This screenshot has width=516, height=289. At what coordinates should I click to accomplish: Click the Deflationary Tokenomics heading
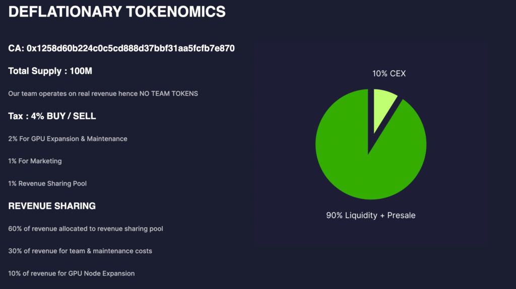point(117,12)
